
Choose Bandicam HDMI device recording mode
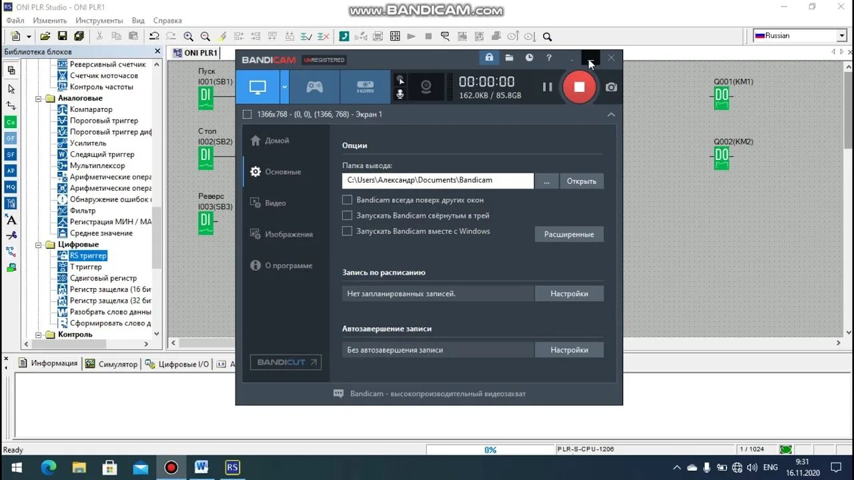pos(365,87)
